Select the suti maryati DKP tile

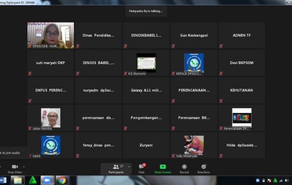[50, 63]
